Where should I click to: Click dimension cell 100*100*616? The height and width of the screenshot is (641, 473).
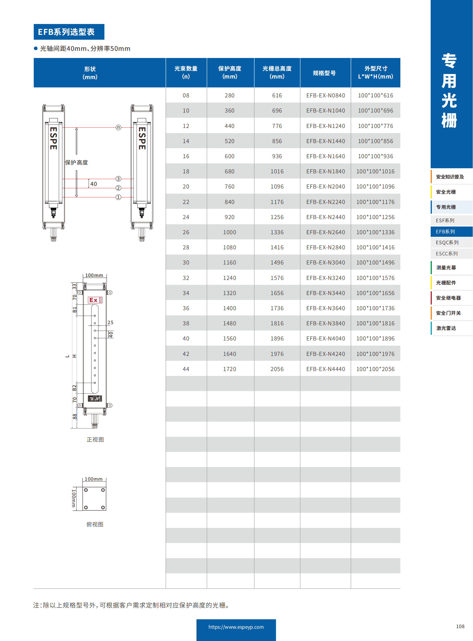(x=376, y=95)
